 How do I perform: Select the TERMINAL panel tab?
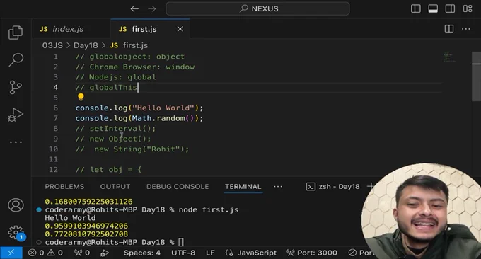tap(243, 187)
